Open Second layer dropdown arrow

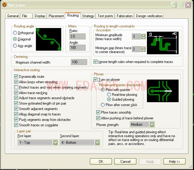(97, 143)
